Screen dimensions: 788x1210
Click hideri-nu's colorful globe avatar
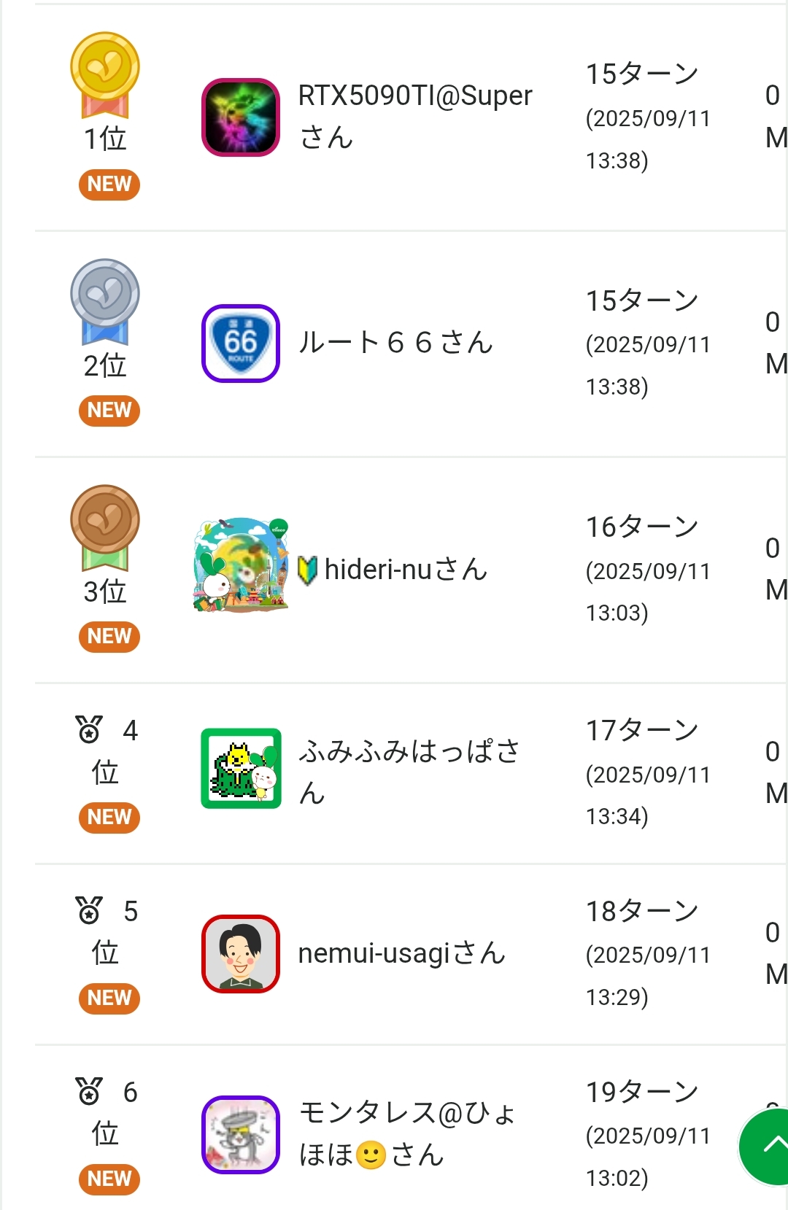coord(241,566)
